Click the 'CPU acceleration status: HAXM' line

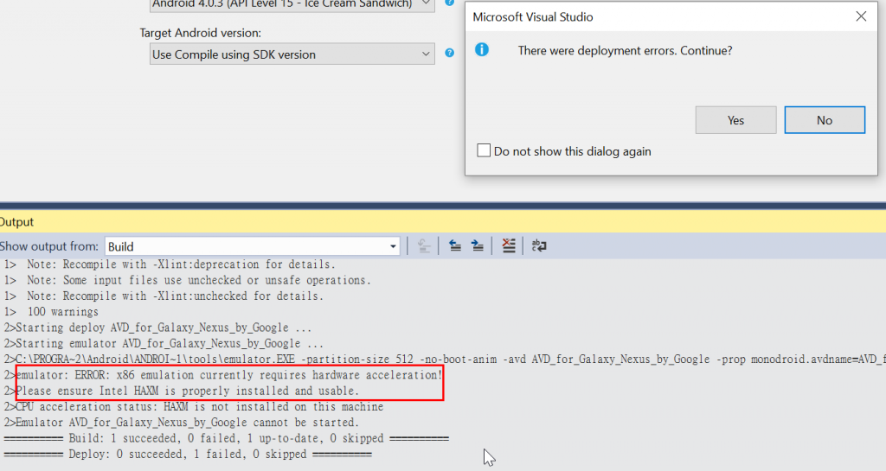pos(193,406)
